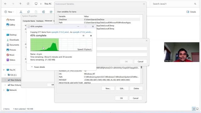The width and height of the screenshot is (201, 113).
Task: Select system Path variable row
Action: [99, 77]
